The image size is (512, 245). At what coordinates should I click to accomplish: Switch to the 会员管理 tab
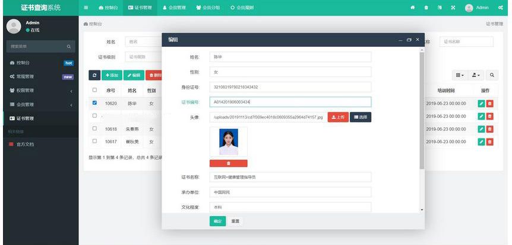pyautogui.click(x=174, y=8)
